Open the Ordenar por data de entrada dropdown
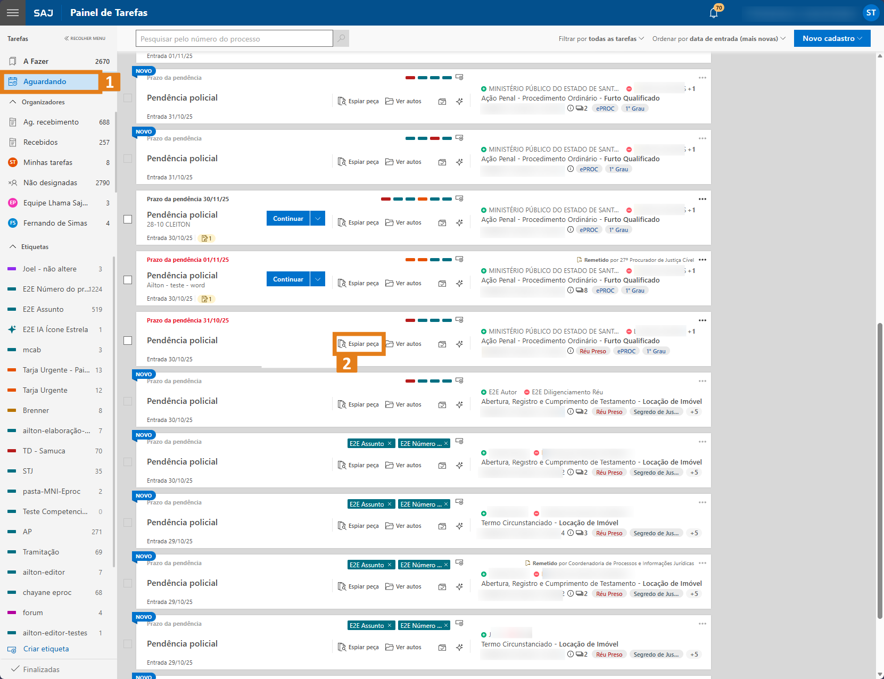The image size is (884, 679). click(718, 39)
